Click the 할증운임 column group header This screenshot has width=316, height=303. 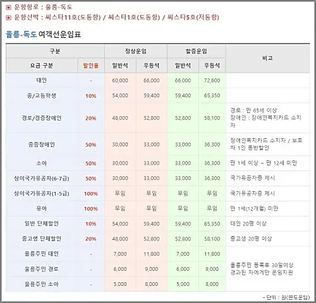click(197, 51)
